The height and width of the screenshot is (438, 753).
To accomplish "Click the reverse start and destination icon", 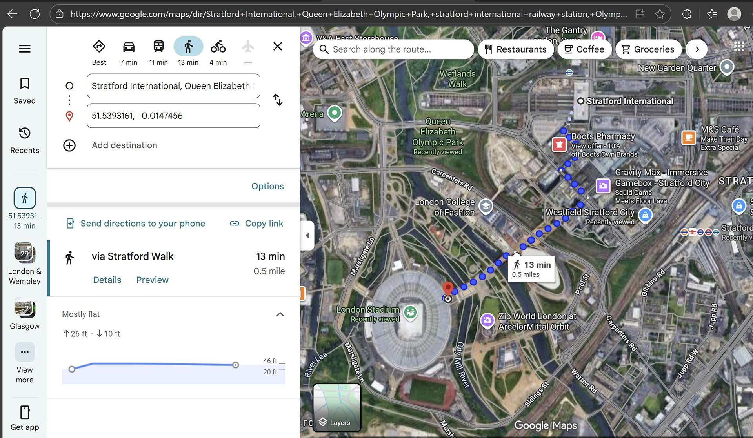I will [278, 100].
